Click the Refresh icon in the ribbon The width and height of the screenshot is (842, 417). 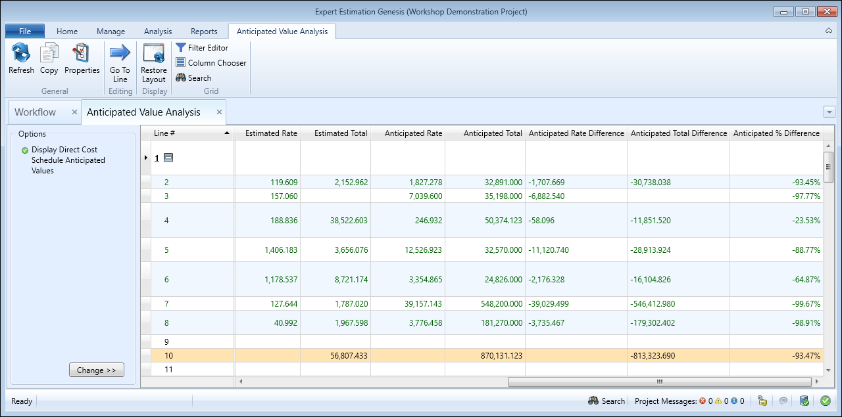(21, 54)
